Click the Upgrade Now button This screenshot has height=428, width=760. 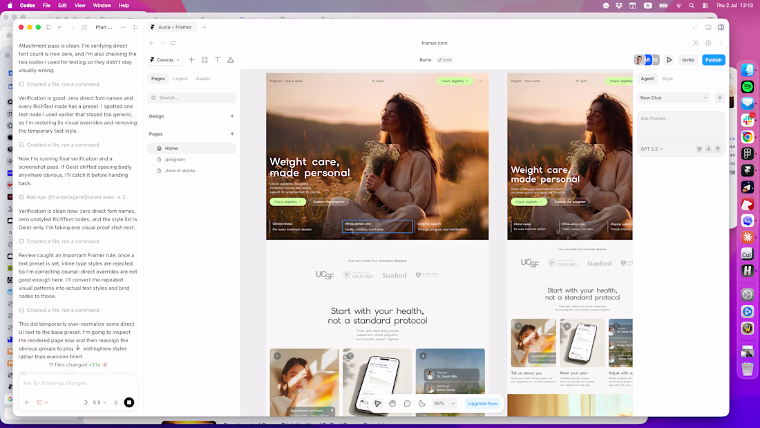(482, 403)
